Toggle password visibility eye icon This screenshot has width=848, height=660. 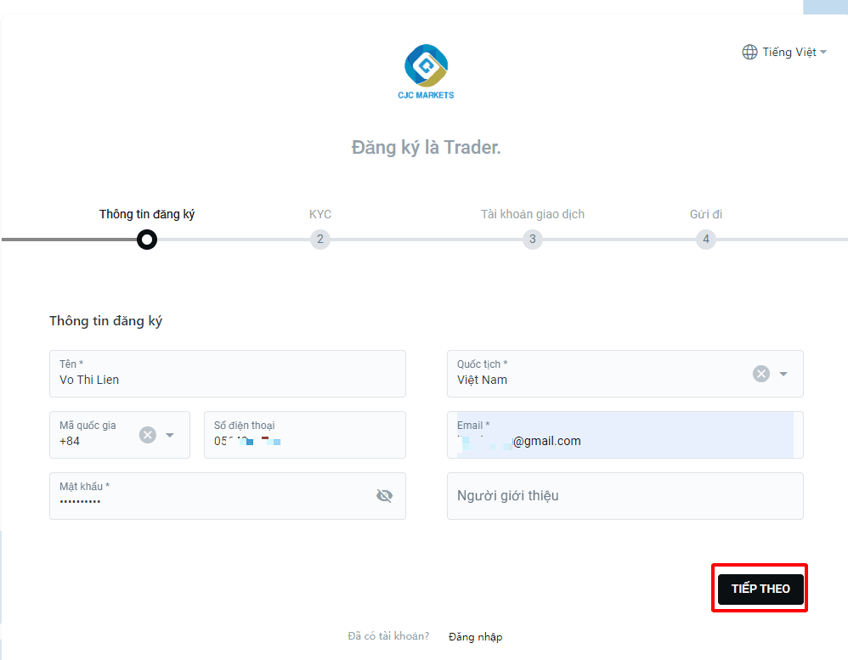click(385, 496)
